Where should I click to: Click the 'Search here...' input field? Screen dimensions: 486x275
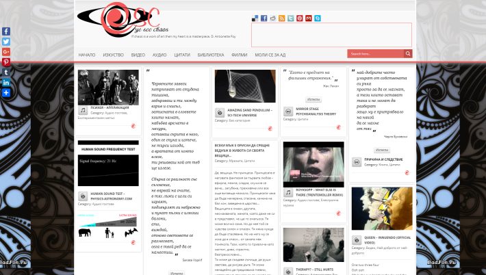(x=375, y=53)
